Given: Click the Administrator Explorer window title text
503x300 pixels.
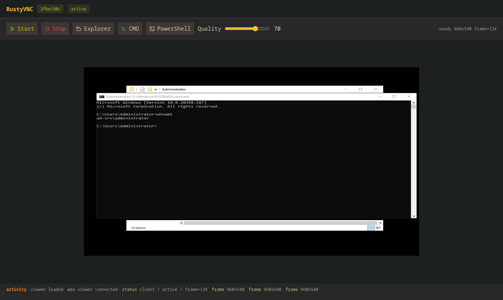Looking at the screenshot, I should pyautogui.click(x=174, y=89).
